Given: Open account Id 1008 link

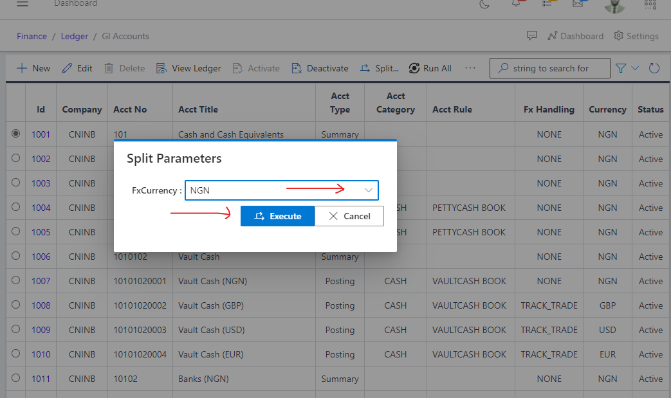Looking at the screenshot, I should (41, 305).
